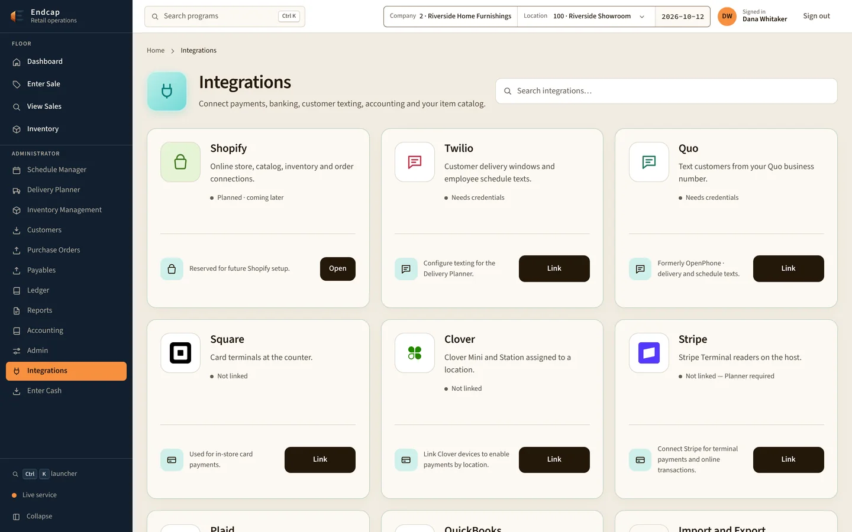This screenshot has height=532, width=852.
Task: Go to Enter Cash
Action: pos(66,391)
